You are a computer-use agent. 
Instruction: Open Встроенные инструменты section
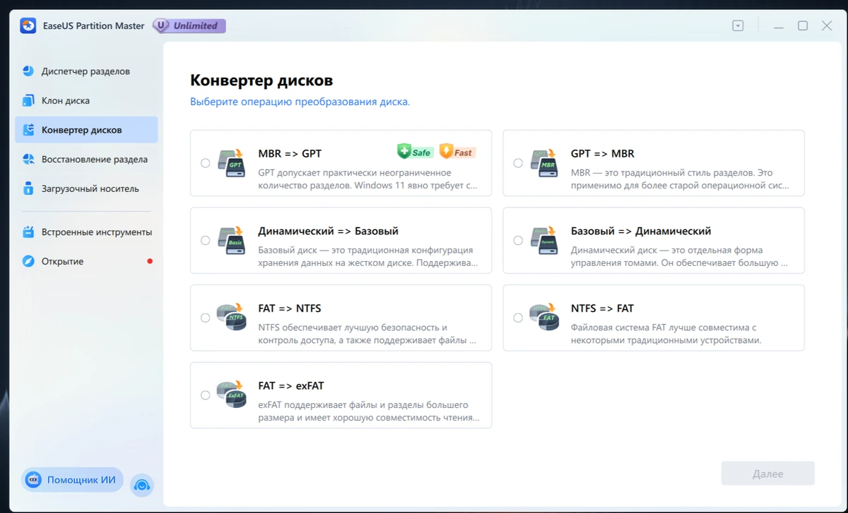point(86,232)
